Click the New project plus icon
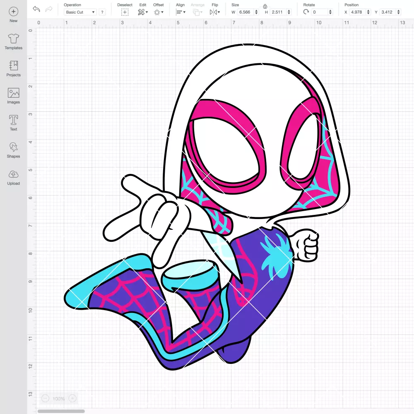Viewport: 414px width, 414px height. click(14, 12)
